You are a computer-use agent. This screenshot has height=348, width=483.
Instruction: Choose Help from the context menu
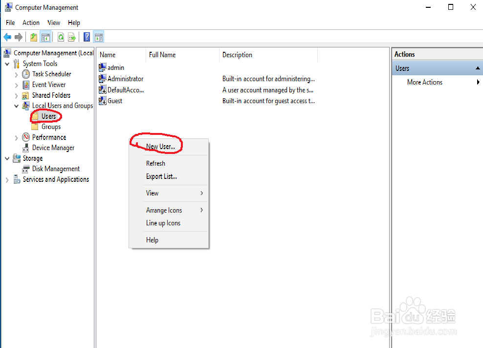[x=169, y=240]
